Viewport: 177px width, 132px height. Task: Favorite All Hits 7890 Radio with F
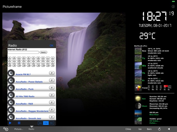click(52, 95)
